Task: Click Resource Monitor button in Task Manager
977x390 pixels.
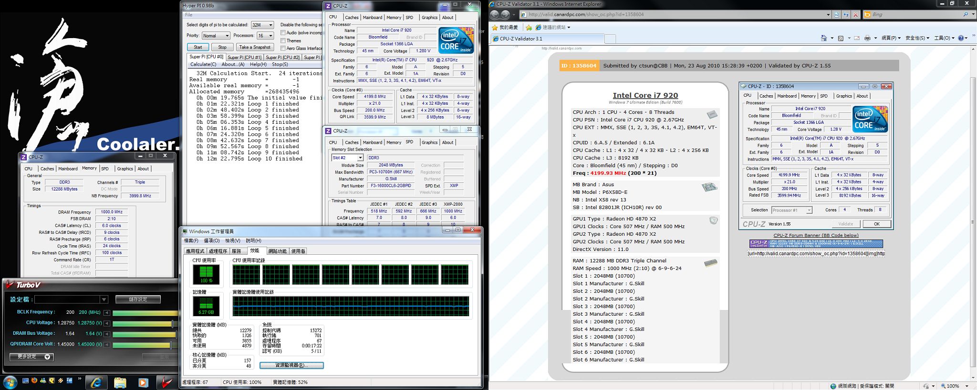Action: pyautogui.click(x=291, y=365)
